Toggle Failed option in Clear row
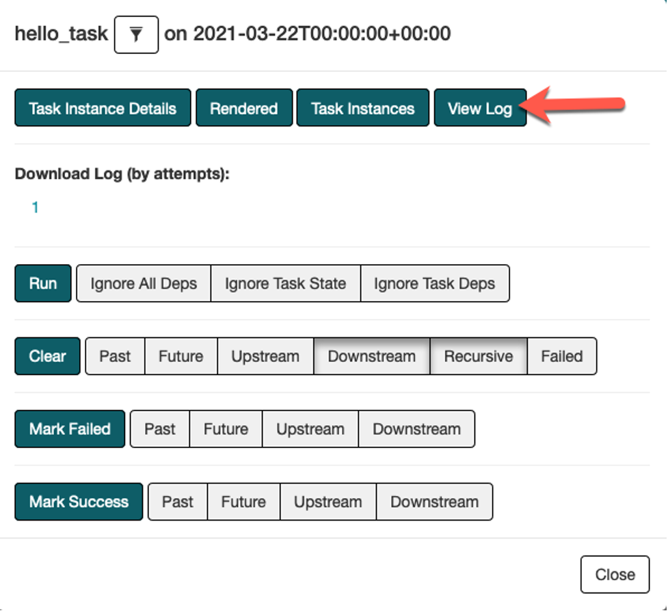 (x=561, y=356)
